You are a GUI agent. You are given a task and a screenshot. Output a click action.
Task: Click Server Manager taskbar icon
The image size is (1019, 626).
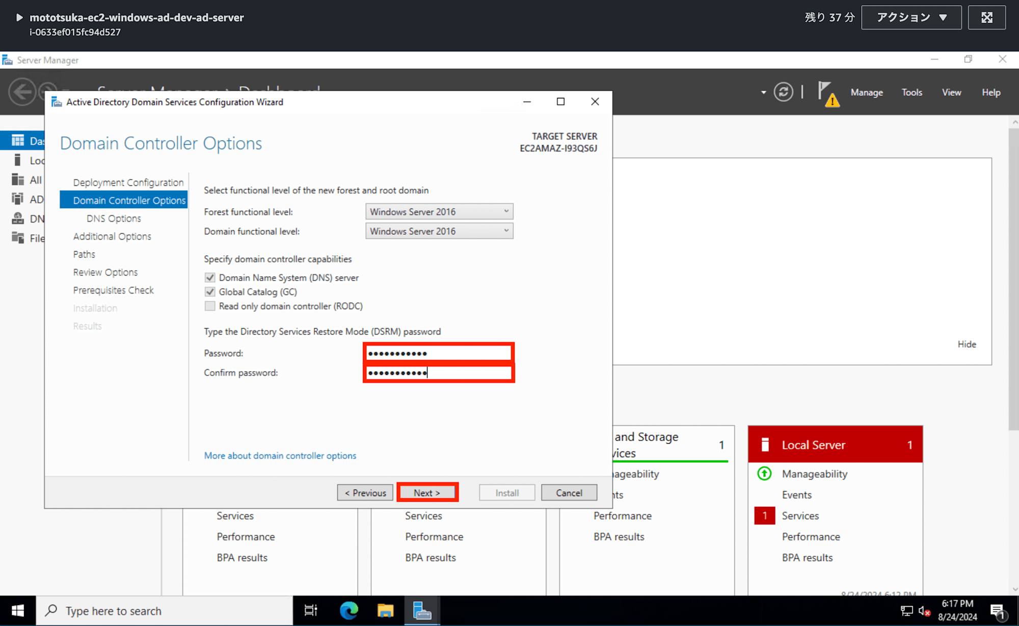[x=422, y=611]
